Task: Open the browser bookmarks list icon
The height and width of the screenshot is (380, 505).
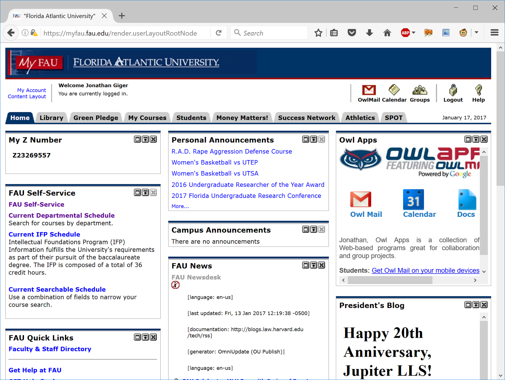Action: tap(334, 33)
